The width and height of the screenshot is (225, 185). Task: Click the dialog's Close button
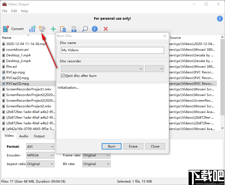point(155,146)
